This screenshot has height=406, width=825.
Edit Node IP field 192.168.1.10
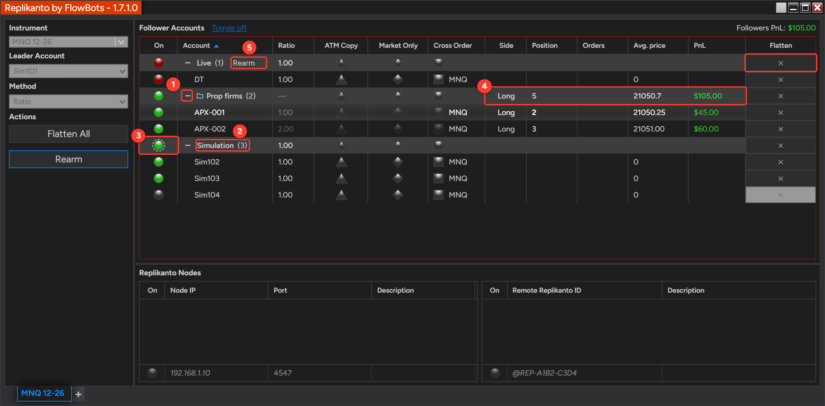click(216, 373)
